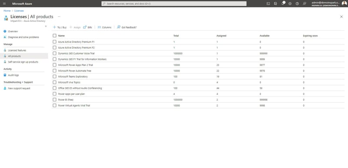Open Azure Active Directory Premium P1 product

click(x=77, y=42)
